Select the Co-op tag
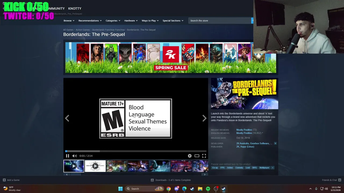Viewport: 344px width, 193px height. [x=215, y=168]
